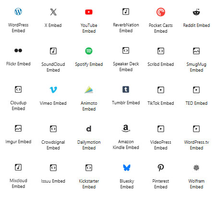Click the "Animoto Embed" label
Viewport: 217px width, 198px height.
pyautogui.click(x=89, y=106)
